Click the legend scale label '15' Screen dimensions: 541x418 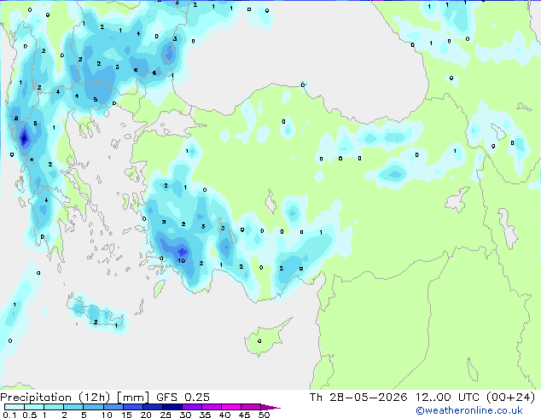coord(126,415)
